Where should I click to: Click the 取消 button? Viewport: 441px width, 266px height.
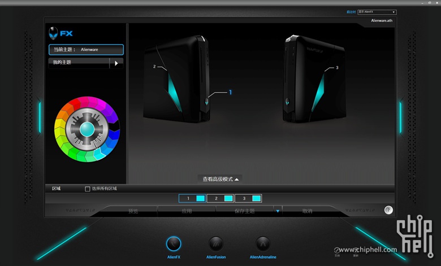click(x=307, y=211)
